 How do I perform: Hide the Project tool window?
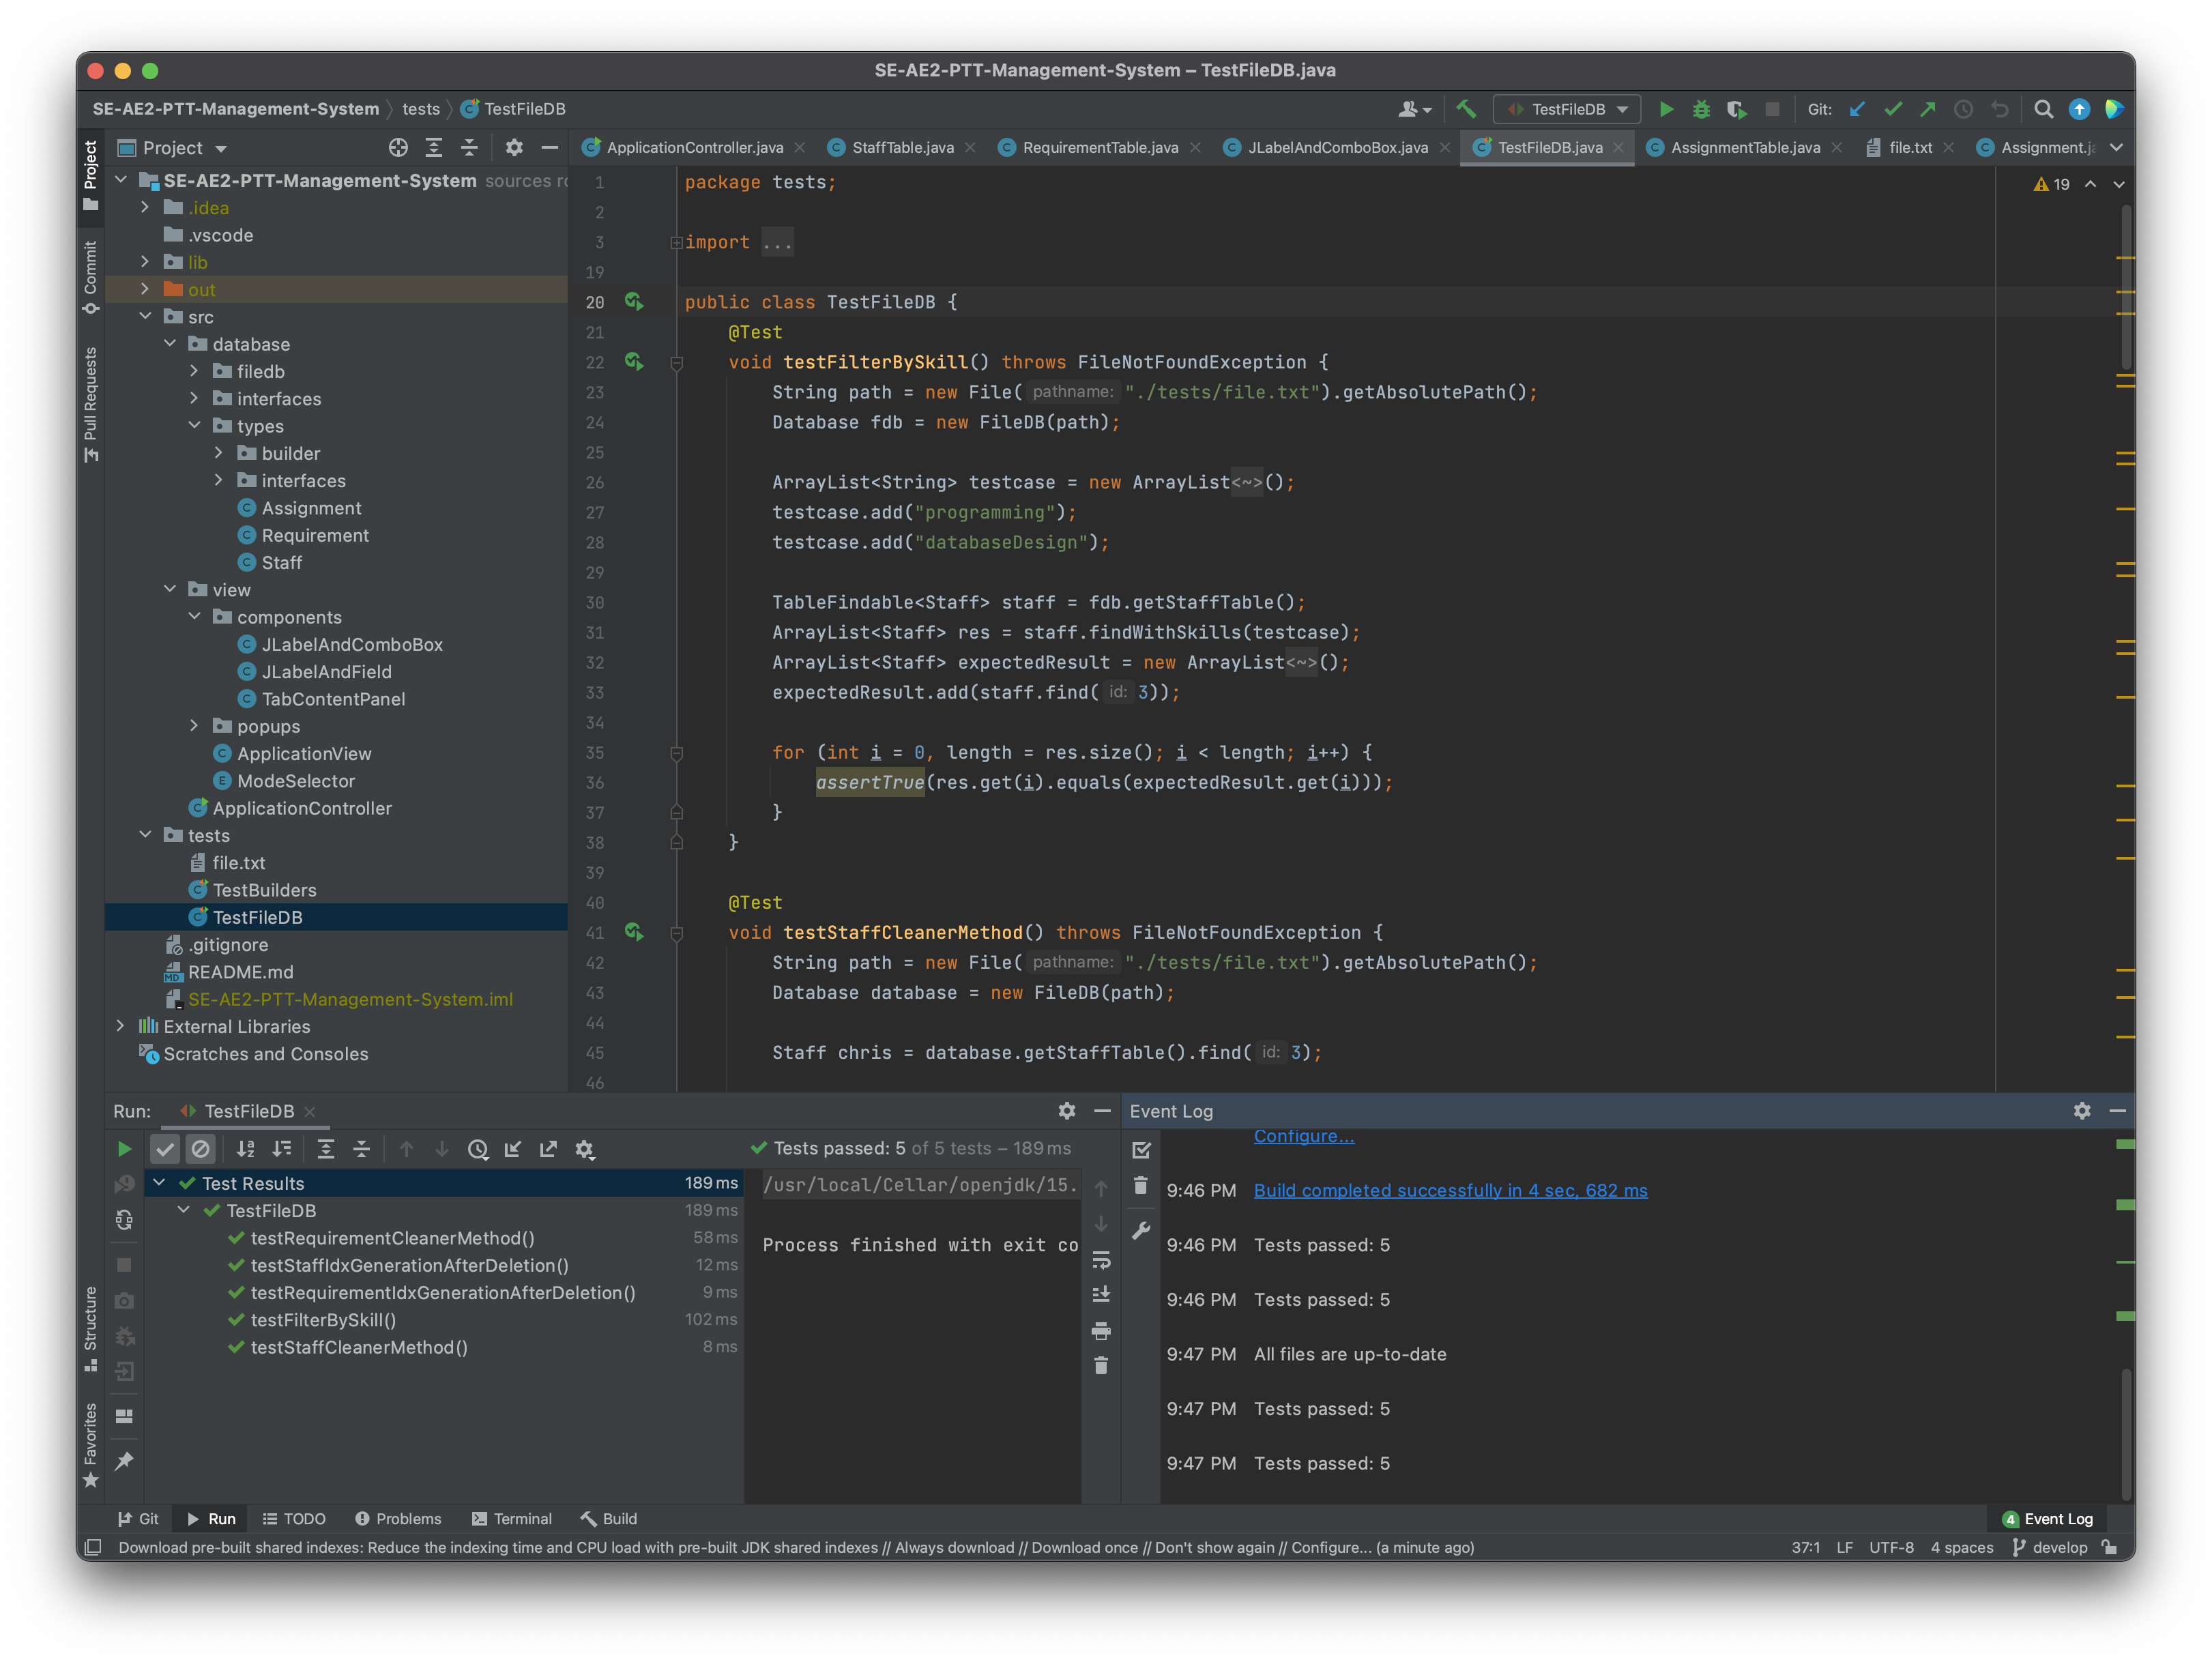point(549,148)
